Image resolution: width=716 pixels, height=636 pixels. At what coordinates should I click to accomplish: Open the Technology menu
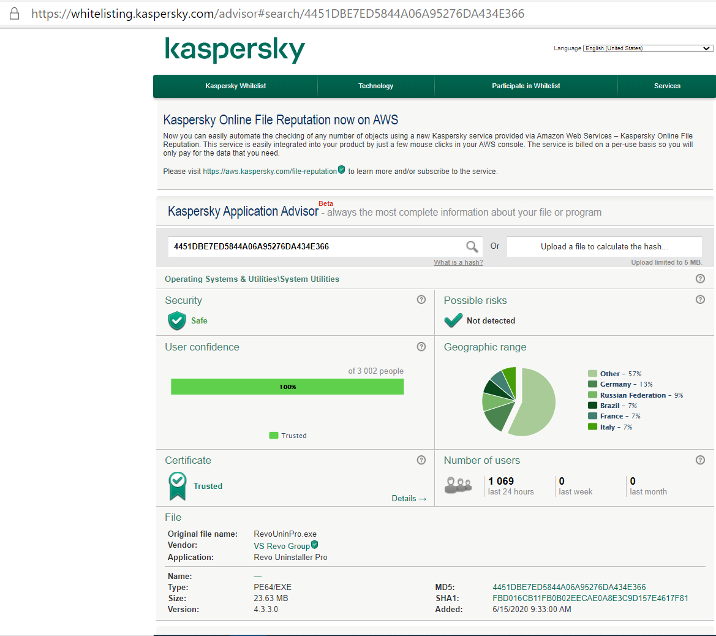(376, 86)
